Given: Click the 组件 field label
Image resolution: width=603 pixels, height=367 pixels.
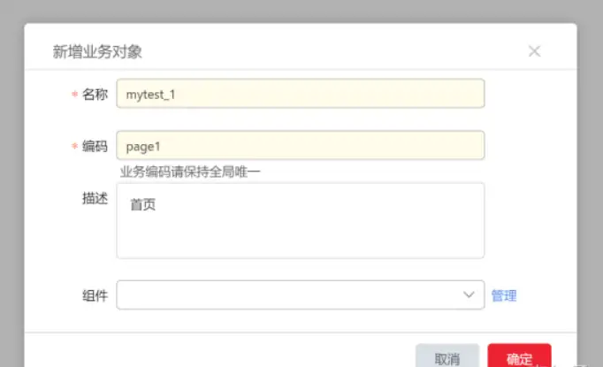Looking at the screenshot, I should point(95,295).
